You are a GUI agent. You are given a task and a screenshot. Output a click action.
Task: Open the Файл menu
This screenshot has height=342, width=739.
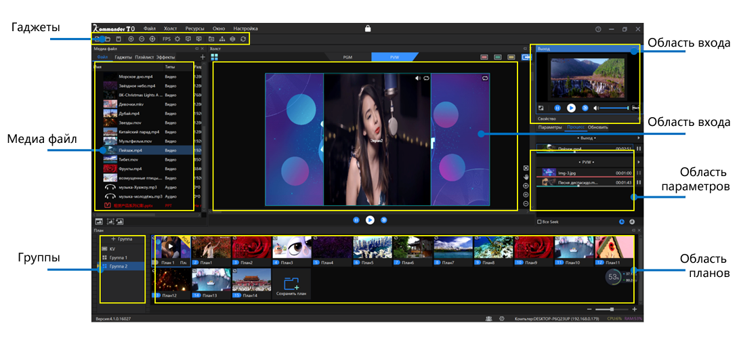click(x=150, y=28)
